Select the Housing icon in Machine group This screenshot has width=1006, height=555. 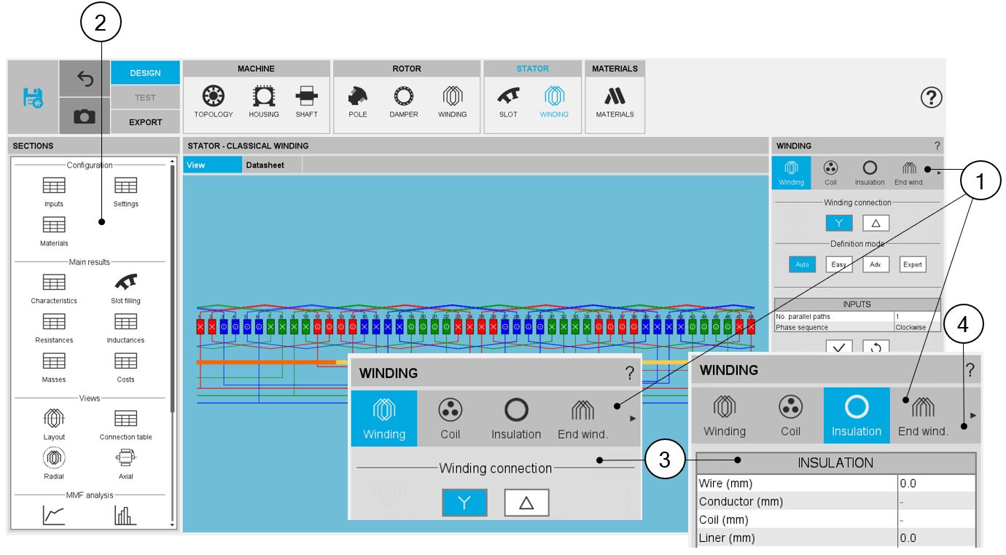tap(263, 101)
